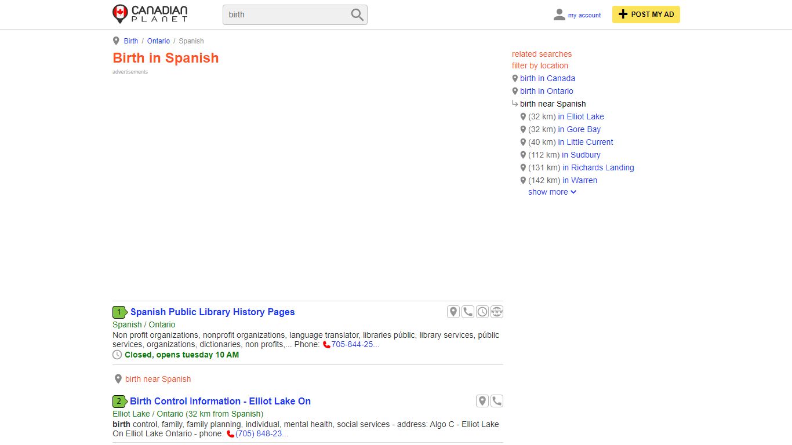
Task: Show map location for Birth Control Information
Action: (482, 401)
